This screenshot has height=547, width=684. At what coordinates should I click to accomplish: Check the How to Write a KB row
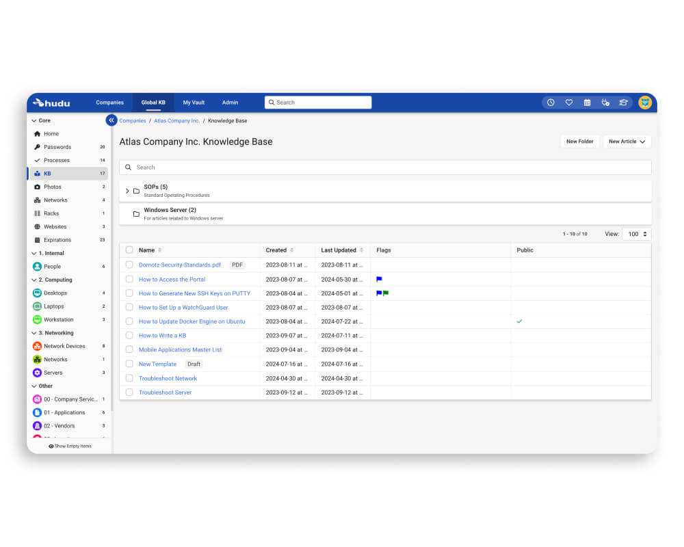pos(129,336)
